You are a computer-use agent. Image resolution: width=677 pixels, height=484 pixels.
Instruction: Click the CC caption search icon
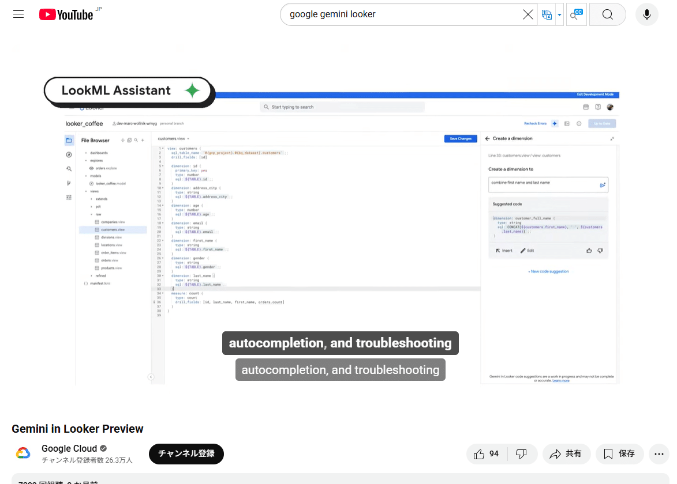(x=577, y=14)
